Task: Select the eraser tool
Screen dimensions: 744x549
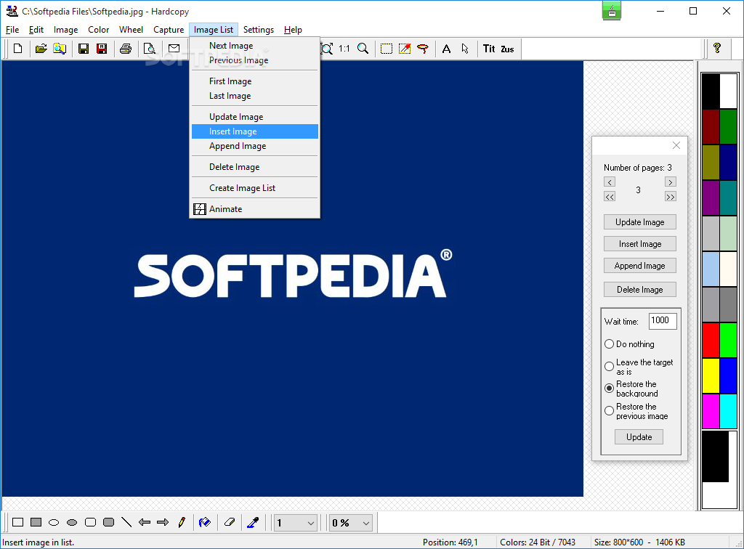Action: (x=229, y=522)
